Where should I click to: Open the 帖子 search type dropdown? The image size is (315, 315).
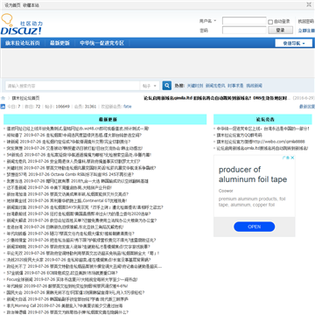pos(150,86)
